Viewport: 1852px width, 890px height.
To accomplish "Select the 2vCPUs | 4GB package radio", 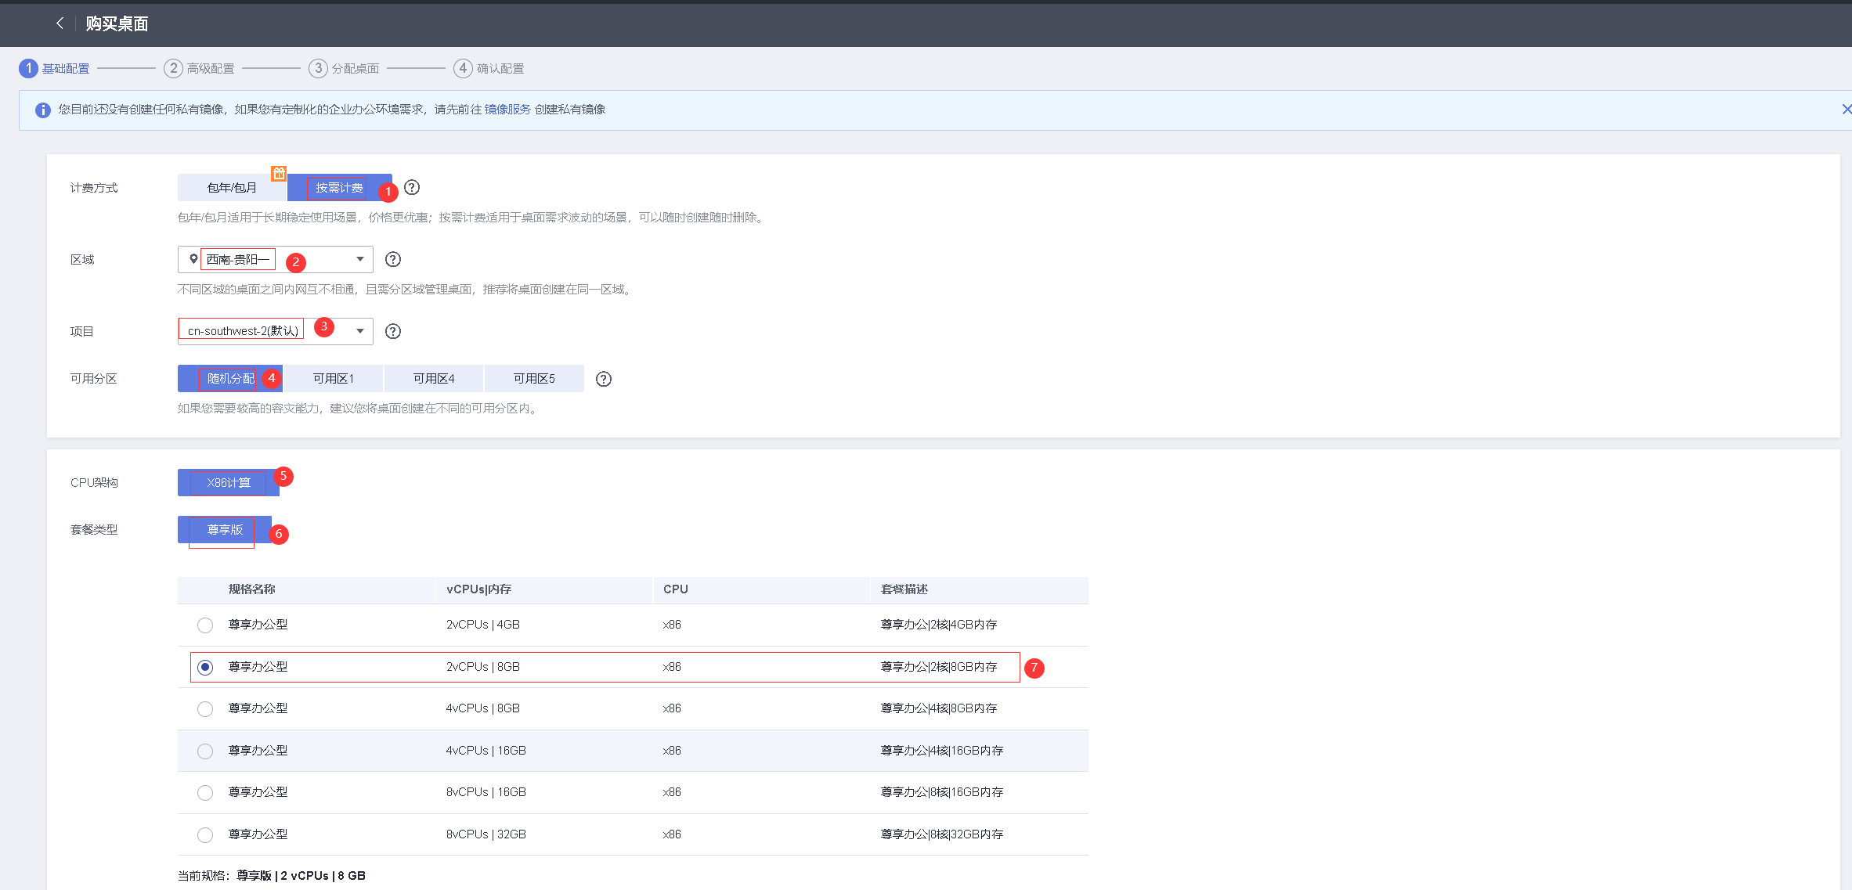I will point(205,625).
